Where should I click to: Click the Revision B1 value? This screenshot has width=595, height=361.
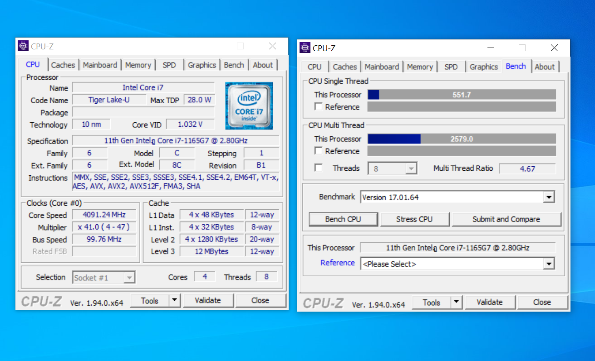(261, 165)
